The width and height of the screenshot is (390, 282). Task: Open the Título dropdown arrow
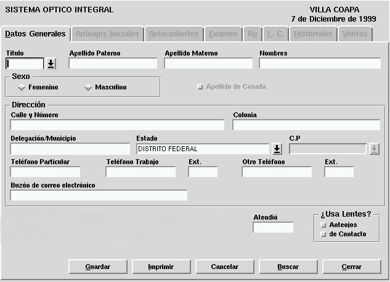[51, 64]
